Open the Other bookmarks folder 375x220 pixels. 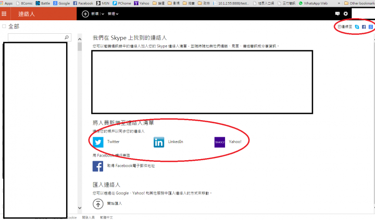click(x=359, y=3)
